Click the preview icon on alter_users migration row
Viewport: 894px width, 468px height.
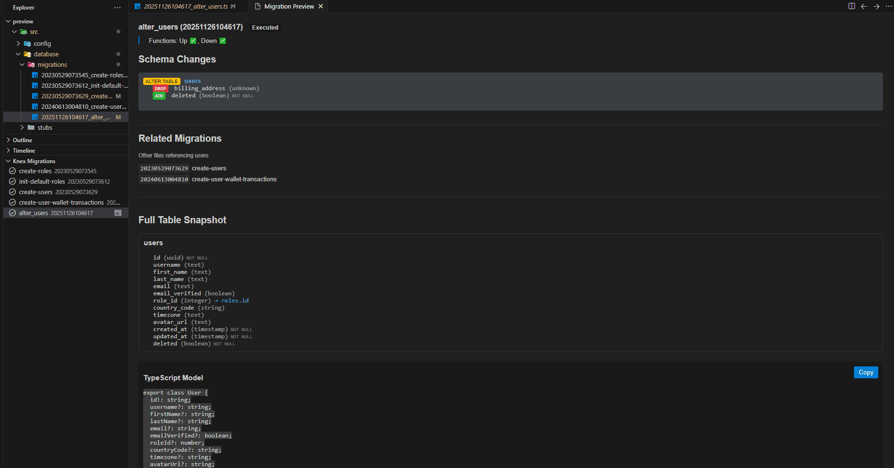click(118, 213)
